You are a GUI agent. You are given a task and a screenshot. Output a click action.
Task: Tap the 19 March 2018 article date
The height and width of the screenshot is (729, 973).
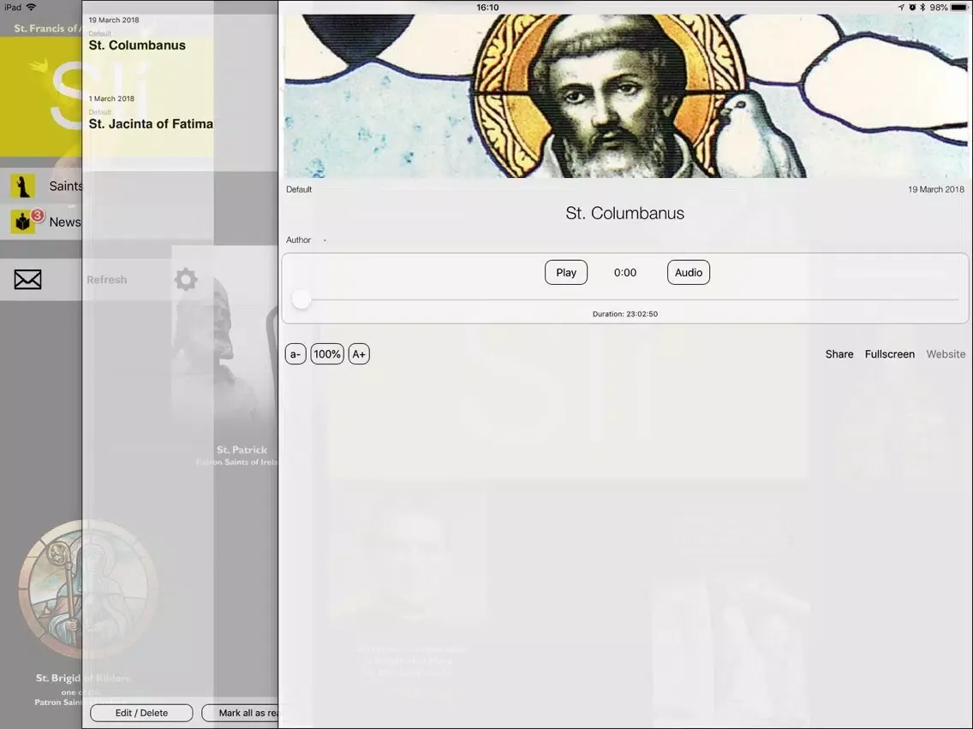tap(936, 190)
